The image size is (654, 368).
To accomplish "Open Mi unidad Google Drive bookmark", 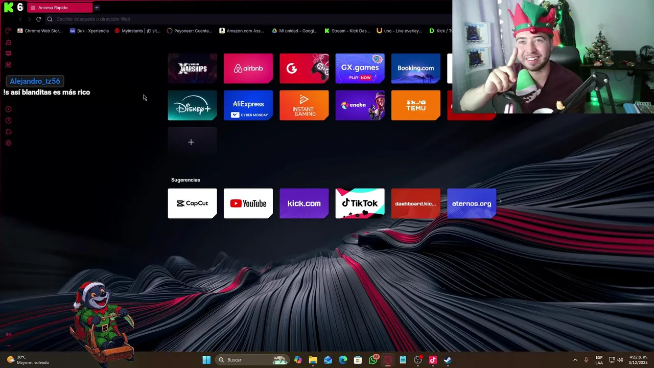I will 295,31.
